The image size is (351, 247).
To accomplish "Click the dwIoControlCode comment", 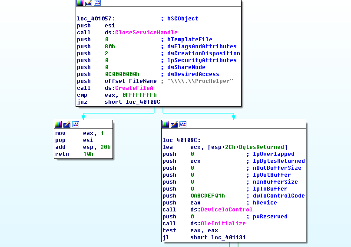I will click(279, 196).
